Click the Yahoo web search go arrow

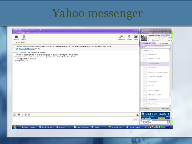pyautogui.click(x=169, y=122)
